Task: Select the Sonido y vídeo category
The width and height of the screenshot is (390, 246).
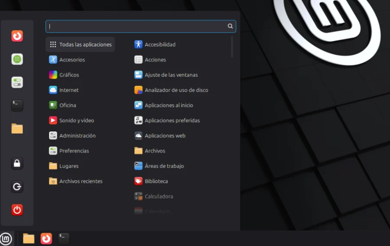Action: [x=76, y=121]
